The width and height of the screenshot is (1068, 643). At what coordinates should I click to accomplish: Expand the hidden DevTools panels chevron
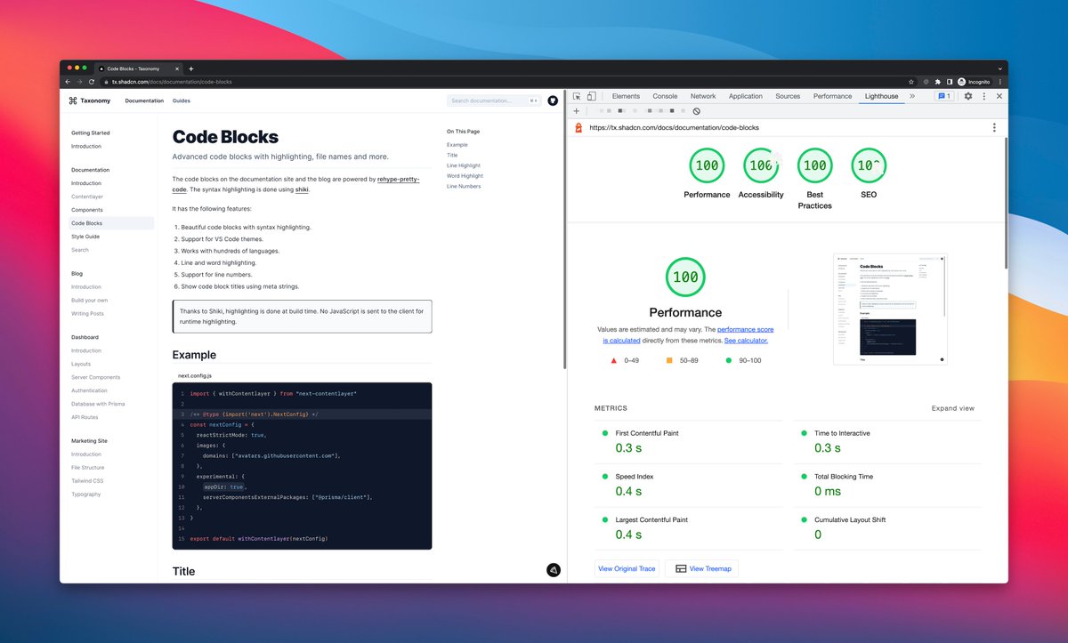tap(911, 96)
